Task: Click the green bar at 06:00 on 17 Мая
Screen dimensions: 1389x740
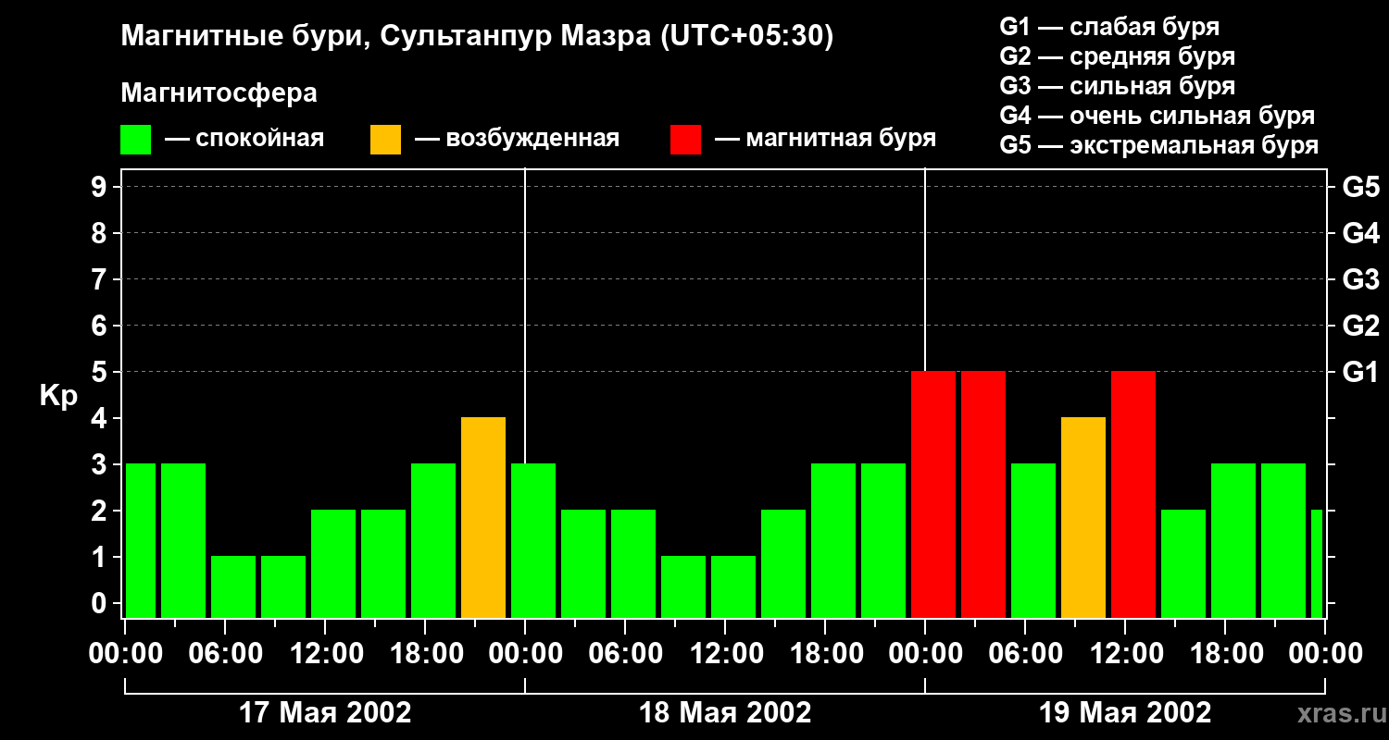Action: coord(233,587)
